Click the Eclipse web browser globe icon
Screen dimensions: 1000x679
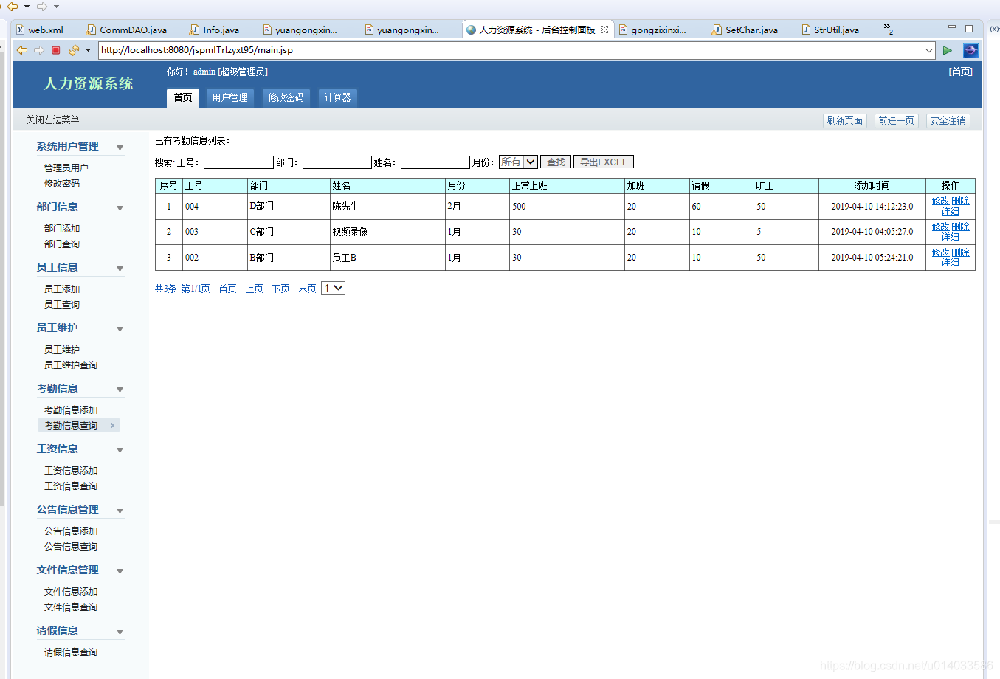[970, 50]
